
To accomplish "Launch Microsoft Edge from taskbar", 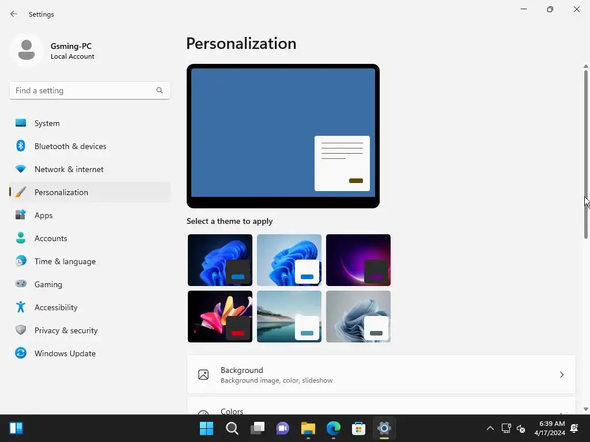I will (x=334, y=428).
